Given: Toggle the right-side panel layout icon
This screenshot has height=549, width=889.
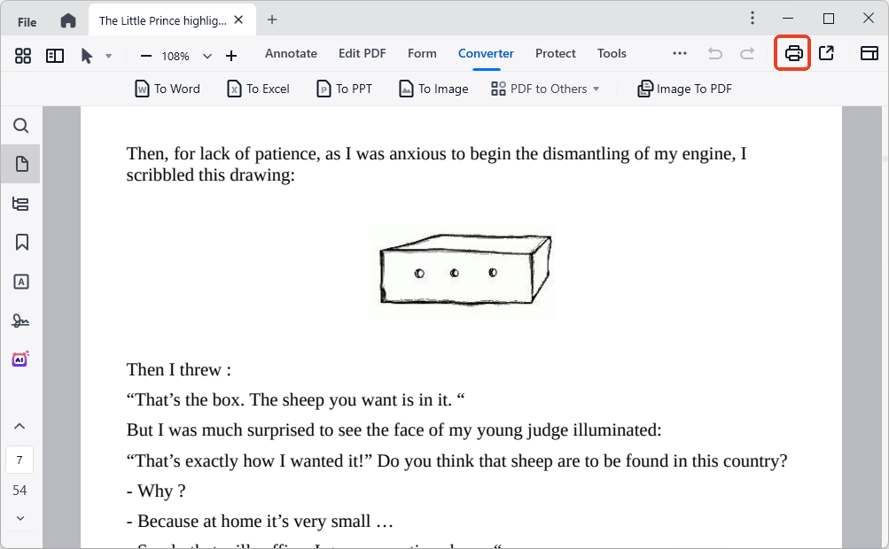Looking at the screenshot, I should pyautogui.click(x=869, y=54).
